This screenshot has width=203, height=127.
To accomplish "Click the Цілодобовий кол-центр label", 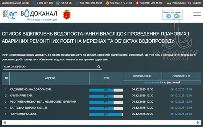I will pyautogui.click(x=15, y=3).
